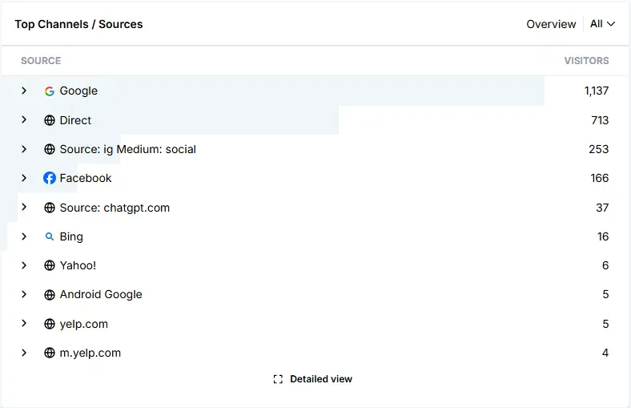Expand the yelp.com source row

tap(24, 323)
